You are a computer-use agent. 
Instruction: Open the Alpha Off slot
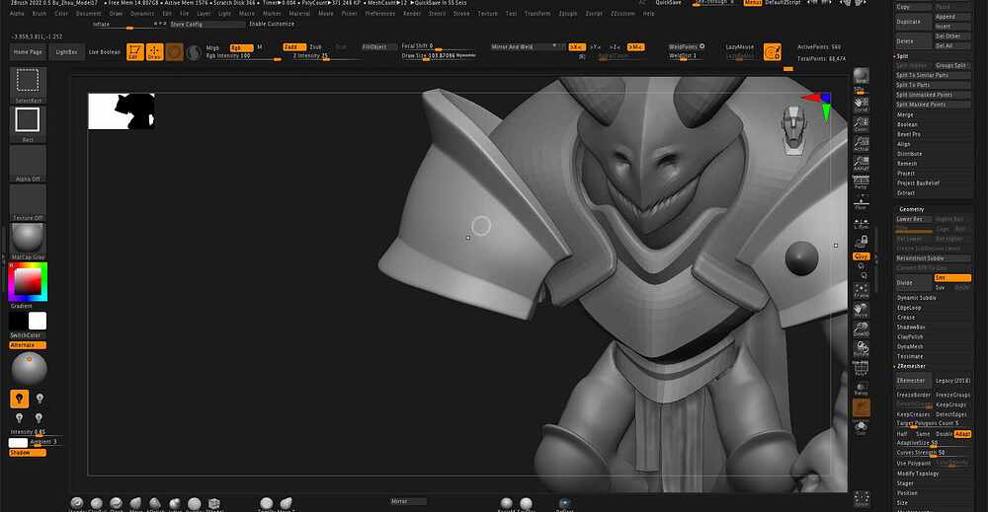tap(28, 164)
